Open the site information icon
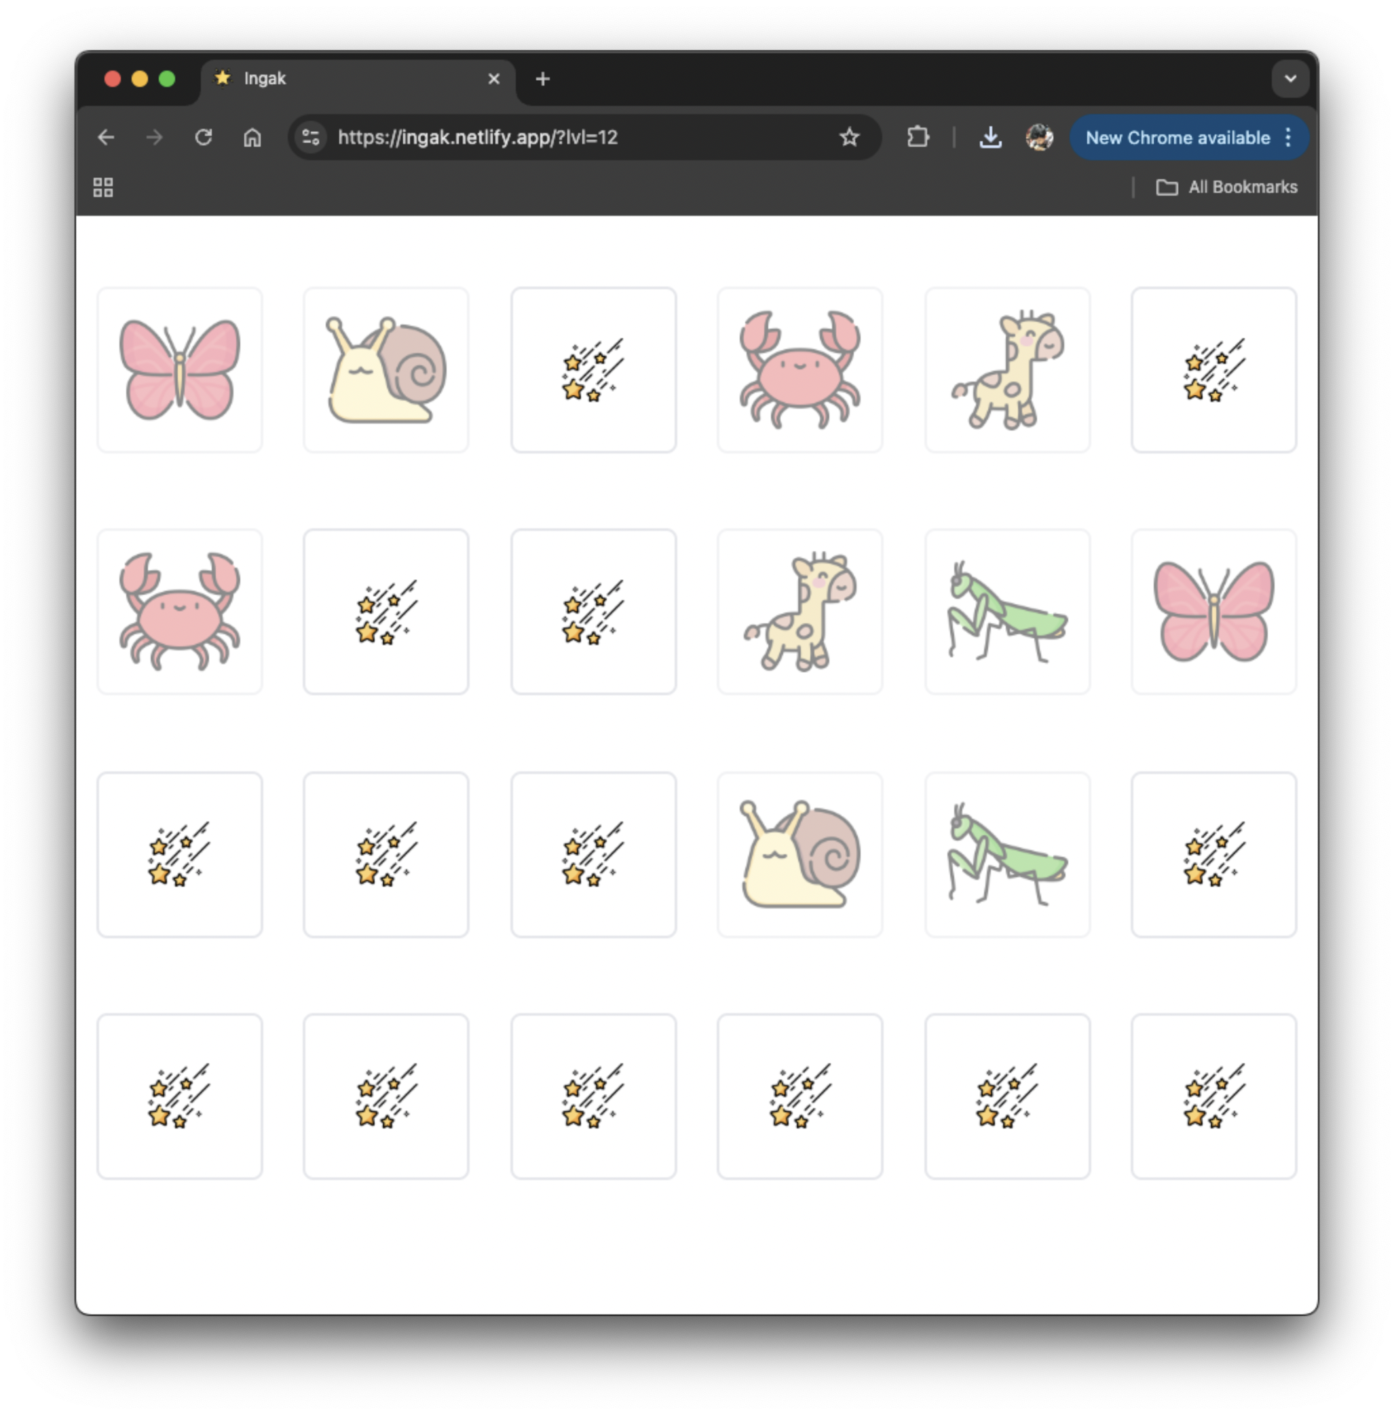The width and height of the screenshot is (1394, 1415). (x=311, y=137)
